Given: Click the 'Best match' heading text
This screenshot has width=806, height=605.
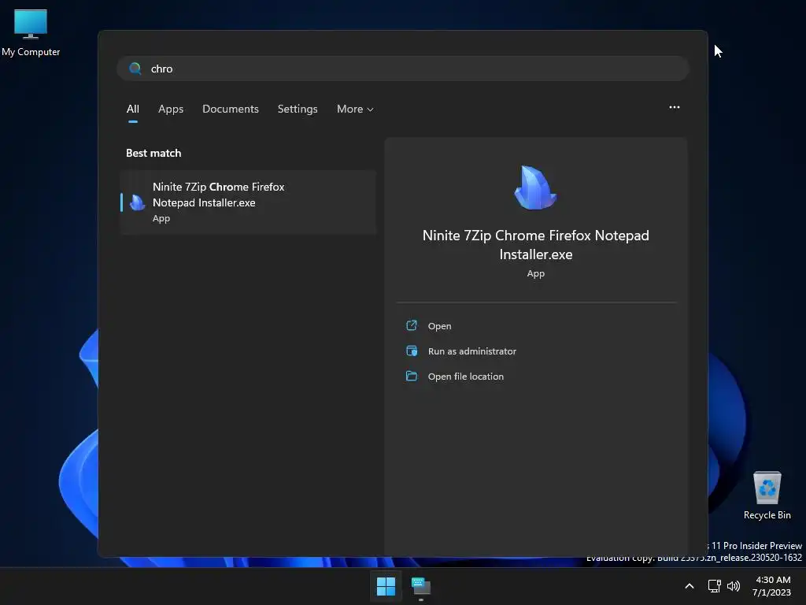Looking at the screenshot, I should [x=153, y=153].
